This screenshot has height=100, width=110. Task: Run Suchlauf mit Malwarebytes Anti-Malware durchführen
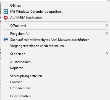pyautogui.click(x=50, y=40)
